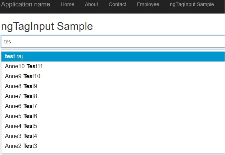
Task: Click the Application name brand link
Action: (x=26, y=5)
